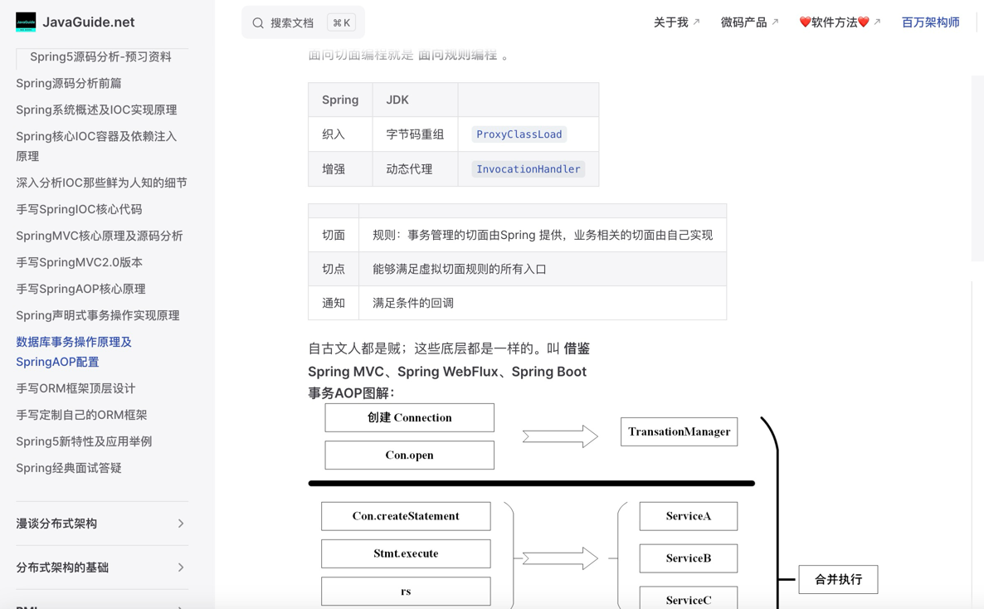984x609 pixels.
Task: Click 能够满足虚拟切面规则的所有入口 cell
Action: [x=543, y=269]
